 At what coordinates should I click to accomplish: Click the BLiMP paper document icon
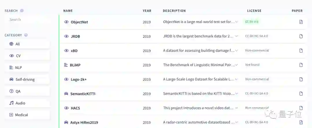tap(301, 65)
